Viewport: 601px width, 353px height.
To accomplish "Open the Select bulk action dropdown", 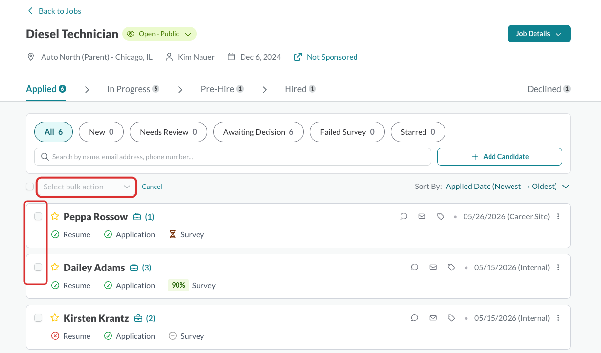I will pos(87,187).
